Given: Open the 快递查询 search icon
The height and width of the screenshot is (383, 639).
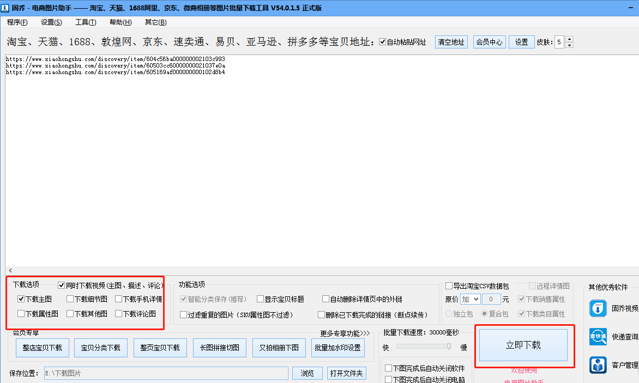Looking at the screenshot, I should point(598,337).
